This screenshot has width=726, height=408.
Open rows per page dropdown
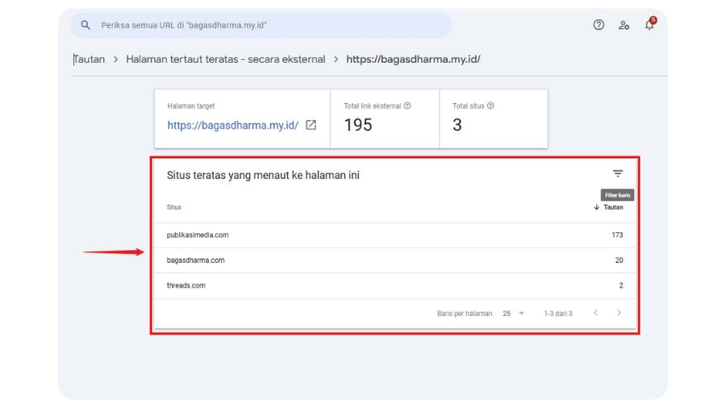[x=514, y=313]
